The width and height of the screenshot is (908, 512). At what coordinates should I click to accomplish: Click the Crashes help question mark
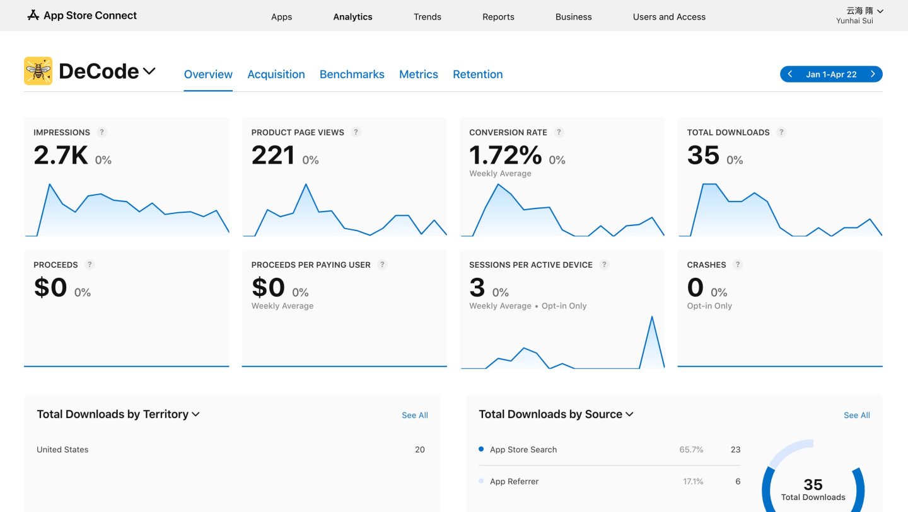click(x=738, y=265)
